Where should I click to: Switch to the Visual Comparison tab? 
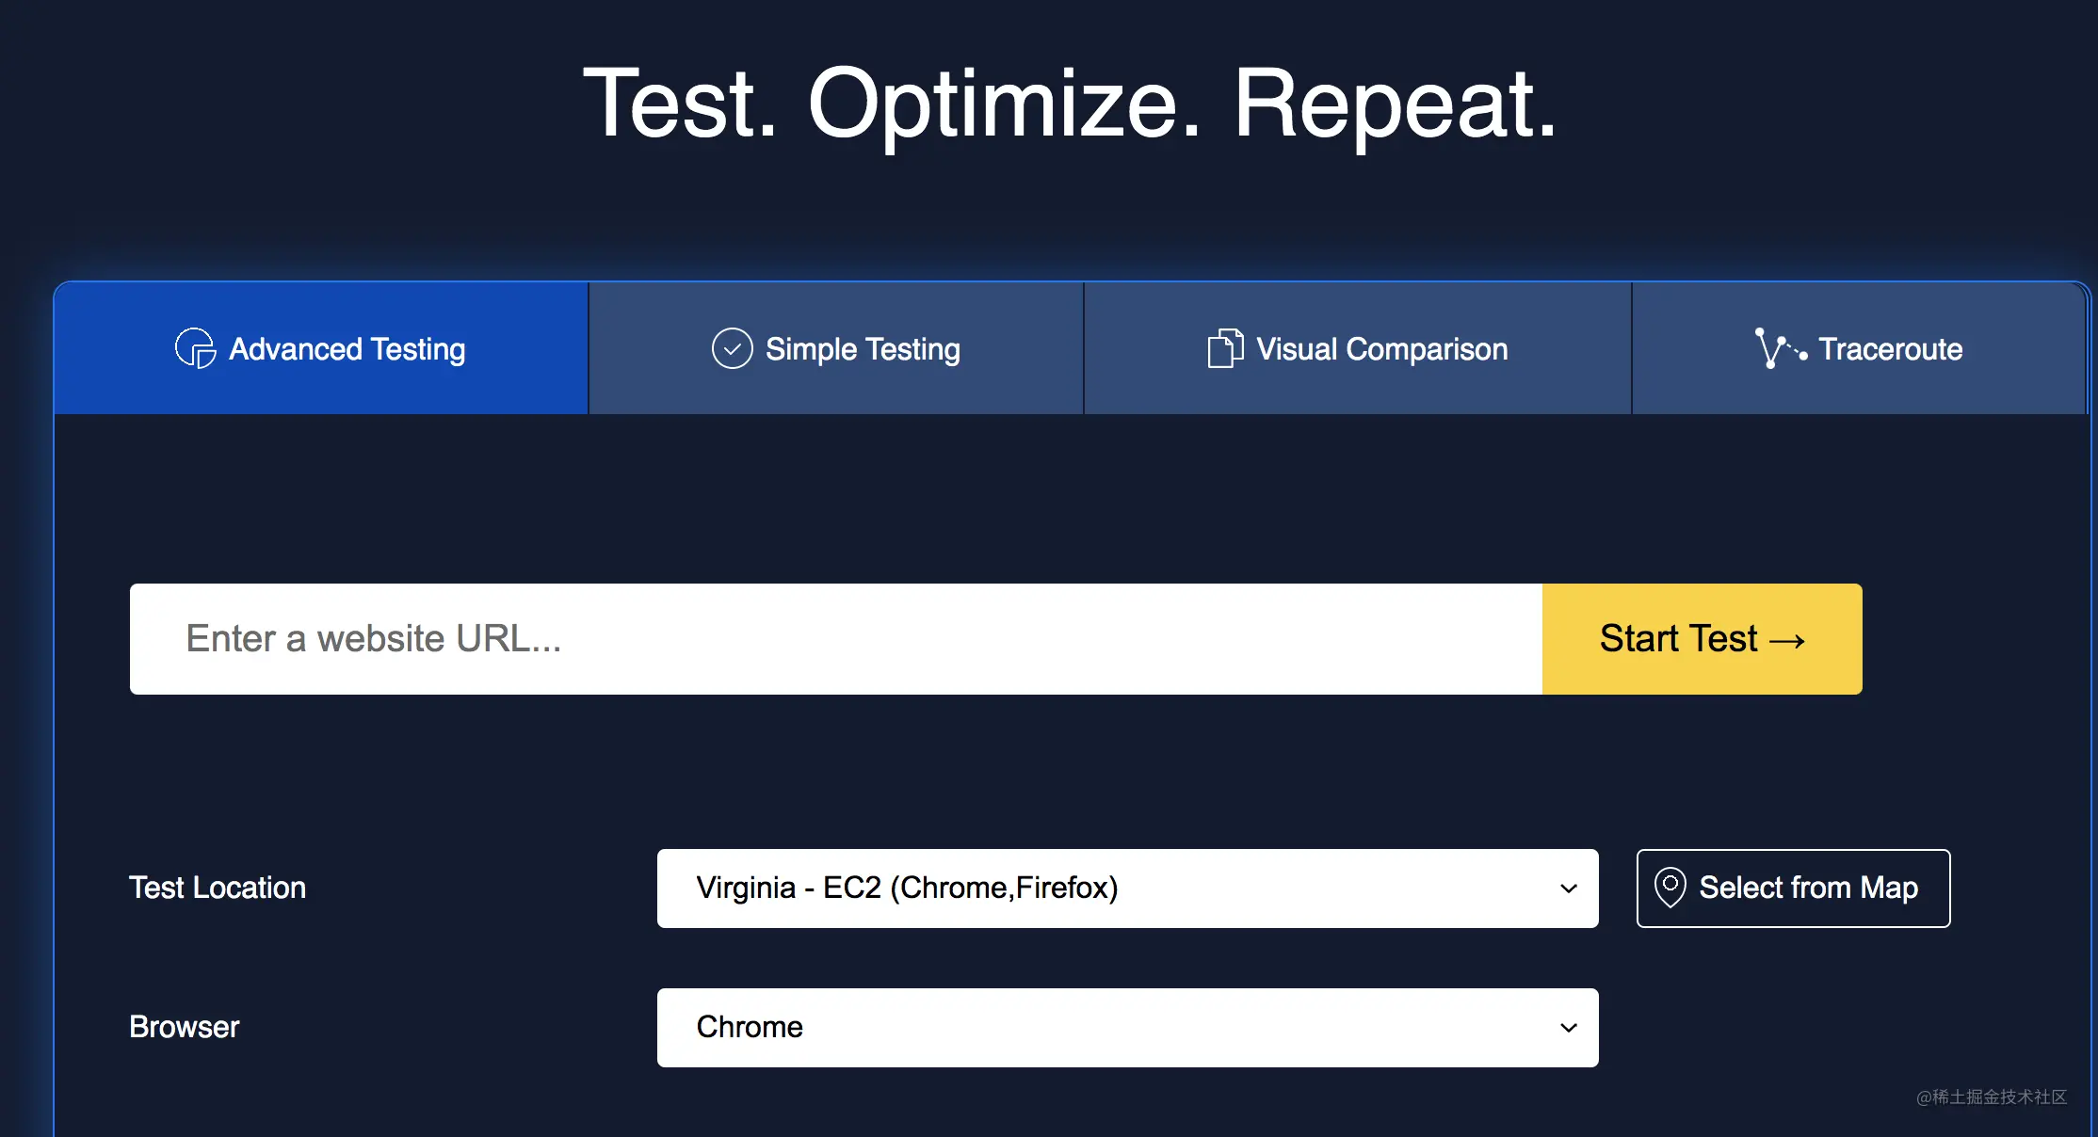tap(1381, 349)
